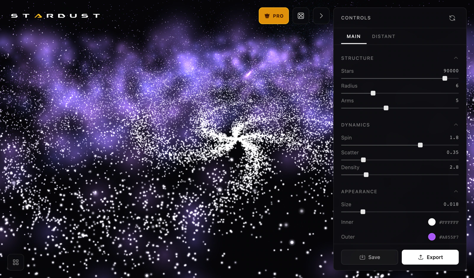
Task: Collapse the Structure section
Action: coord(456,58)
